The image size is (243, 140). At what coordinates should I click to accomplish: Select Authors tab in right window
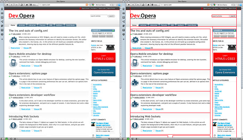click(181, 25)
